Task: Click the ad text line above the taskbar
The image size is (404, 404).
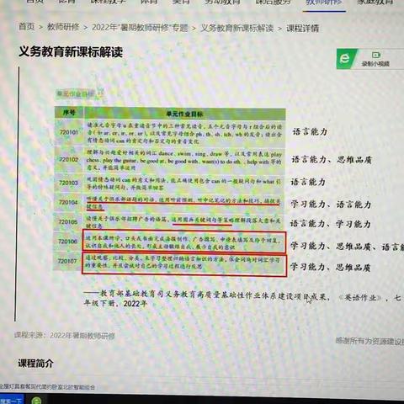Action: [x=47, y=387]
